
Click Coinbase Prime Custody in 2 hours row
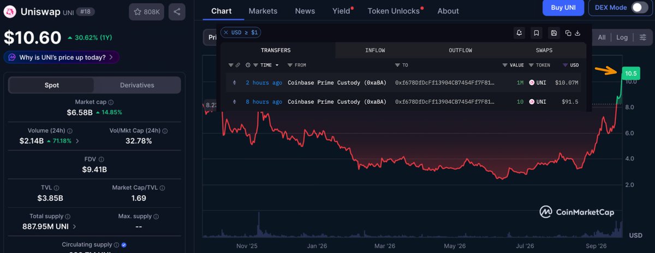point(337,83)
